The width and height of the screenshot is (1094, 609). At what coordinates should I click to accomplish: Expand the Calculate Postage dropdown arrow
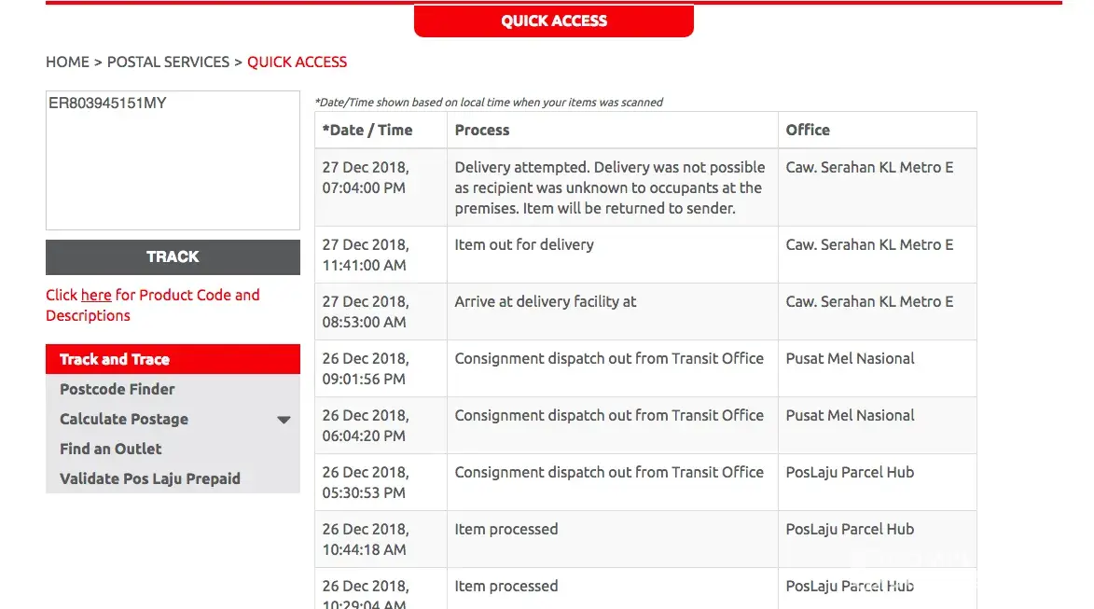[x=284, y=420]
